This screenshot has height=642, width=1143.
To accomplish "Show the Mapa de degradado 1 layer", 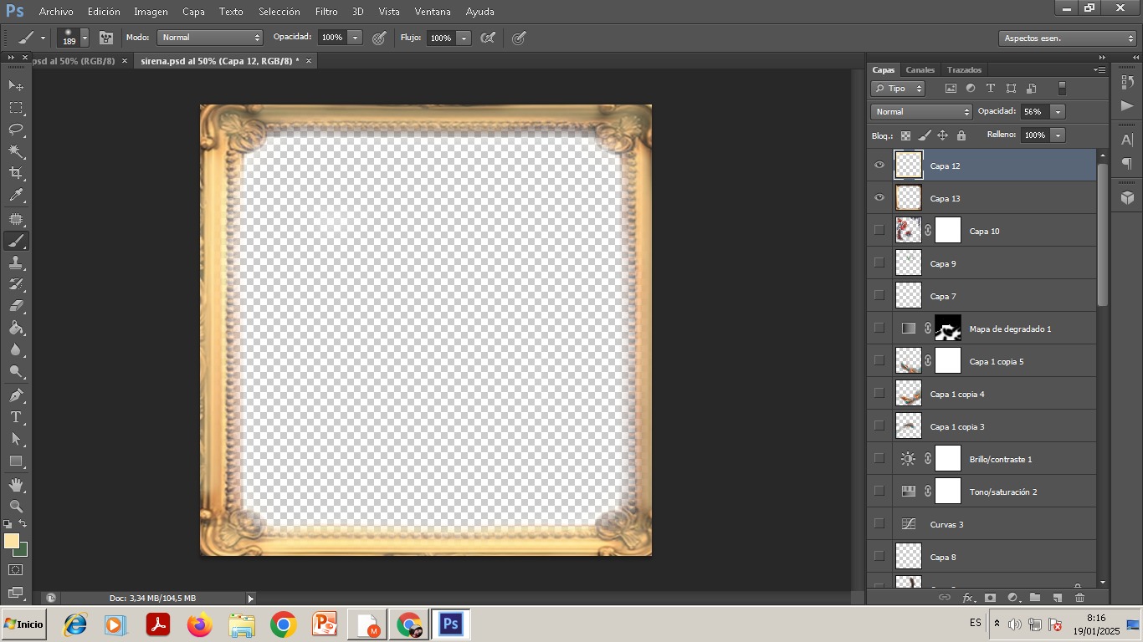I will click(x=879, y=328).
